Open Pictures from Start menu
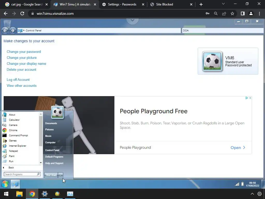The image size is (265, 199). coord(49,130)
